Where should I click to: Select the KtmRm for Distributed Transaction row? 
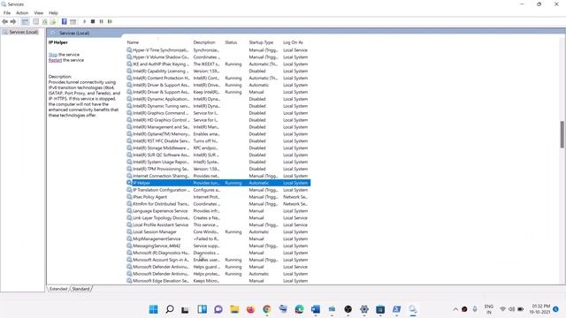(x=218, y=204)
